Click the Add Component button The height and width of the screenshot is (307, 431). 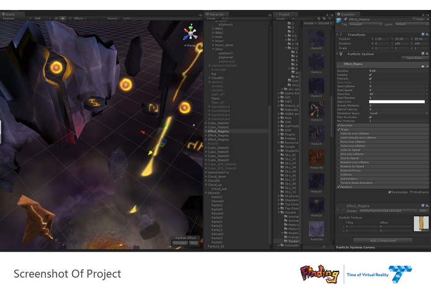pyautogui.click(x=383, y=241)
